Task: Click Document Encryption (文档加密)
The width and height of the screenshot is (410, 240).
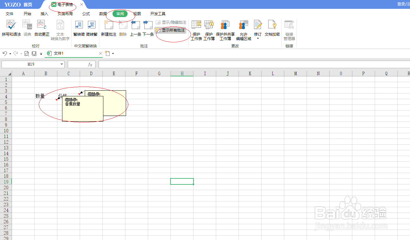Action: click(272, 28)
